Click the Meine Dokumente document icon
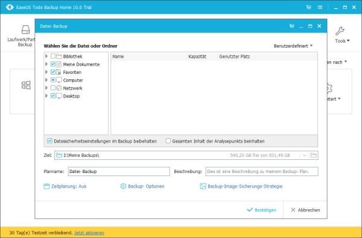This screenshot has width=362, height=238. 59,64
